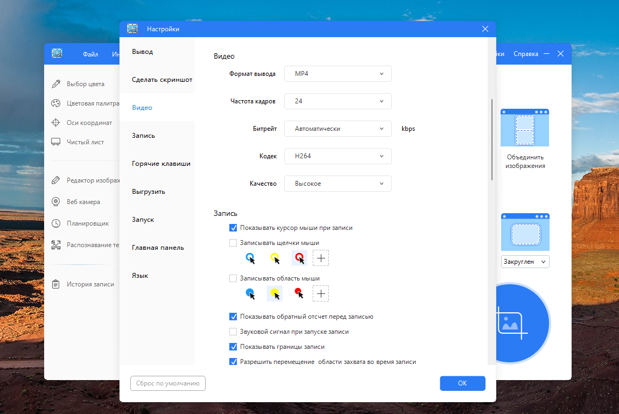Open the scheduler clock icon

pos(56,223)
